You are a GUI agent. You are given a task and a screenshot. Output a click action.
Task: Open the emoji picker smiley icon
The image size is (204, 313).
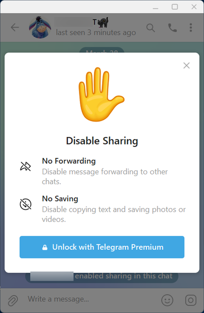coord(167,300)
